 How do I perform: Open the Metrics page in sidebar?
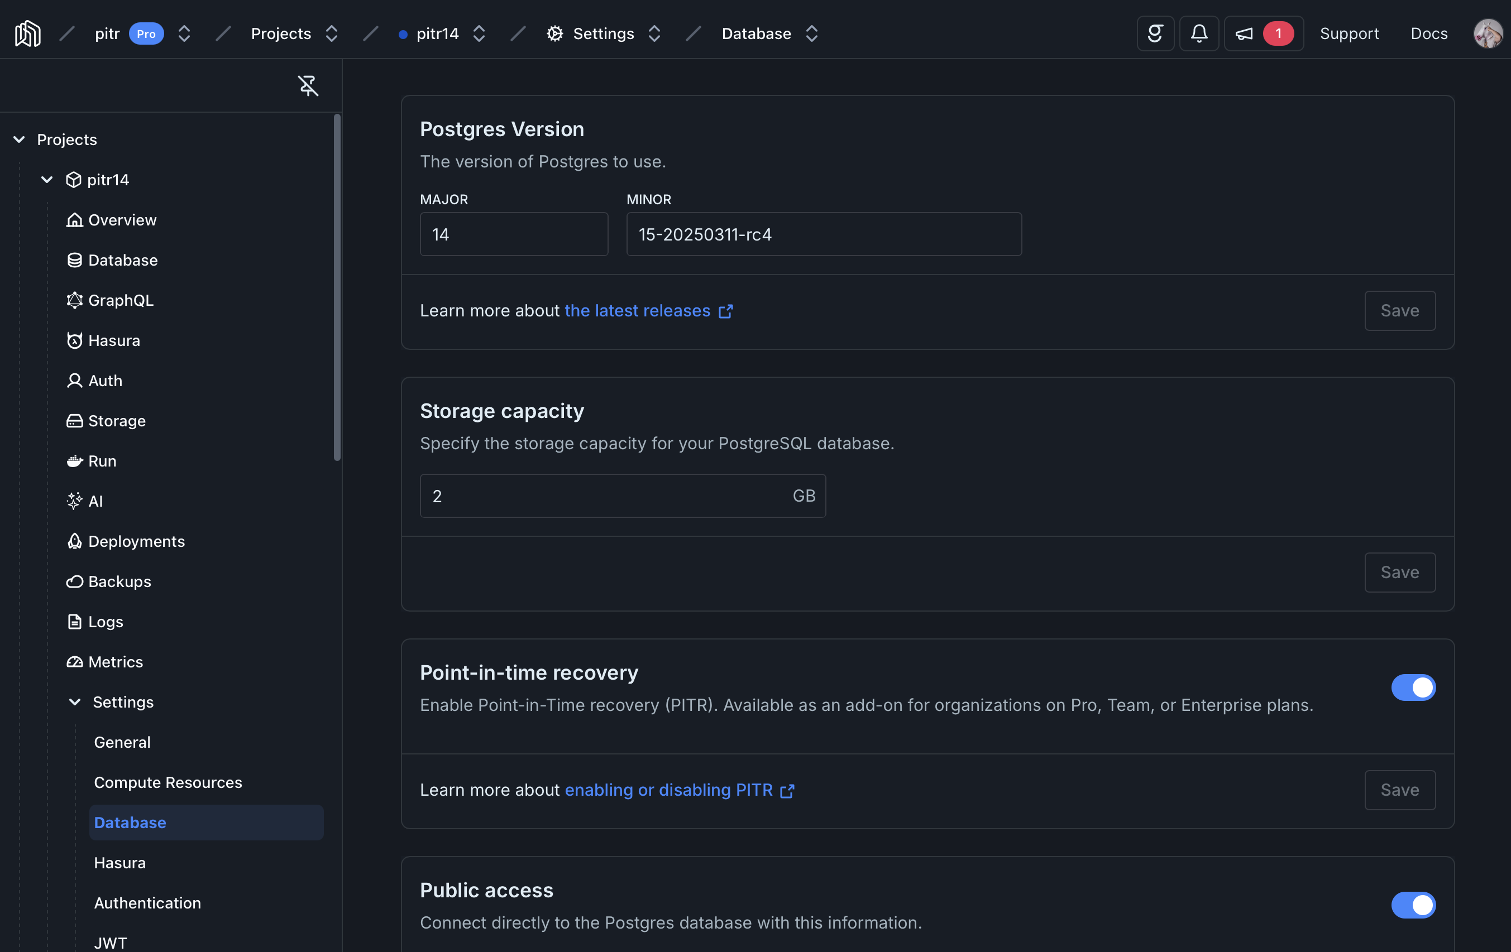click(116, 662)
